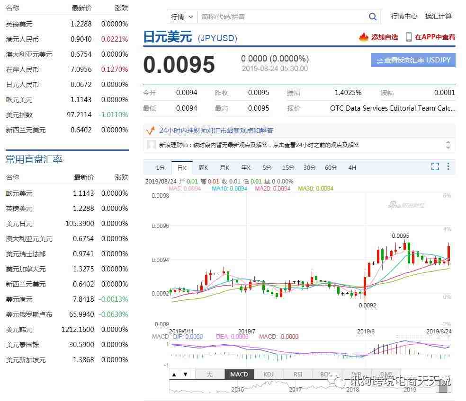Click the 美元韩元 row
This screenshot has width=466, height=401.
[67, 330]
